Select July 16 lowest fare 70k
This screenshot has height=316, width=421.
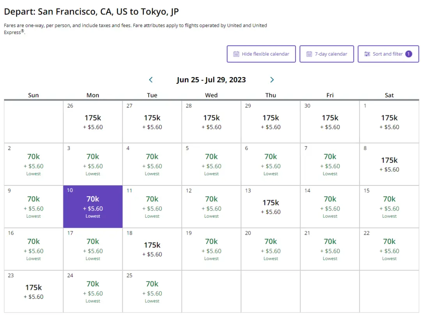[34, 249]
